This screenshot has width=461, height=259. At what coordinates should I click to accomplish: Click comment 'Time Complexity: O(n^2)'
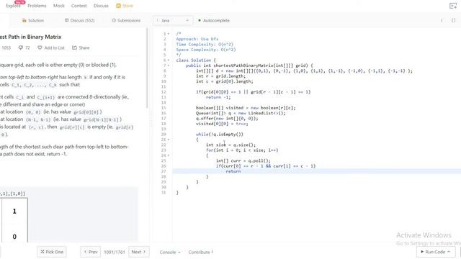tap(205, 45)
